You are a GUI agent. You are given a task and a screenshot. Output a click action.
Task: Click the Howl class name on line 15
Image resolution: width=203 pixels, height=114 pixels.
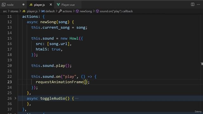coord(74,38)
